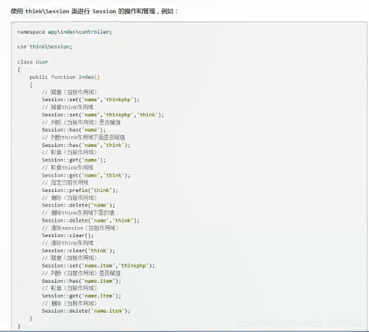This screenshot has height=332, width=369.
Task: Click Session::delete('name'); code line
Action: tap(79, 205)
